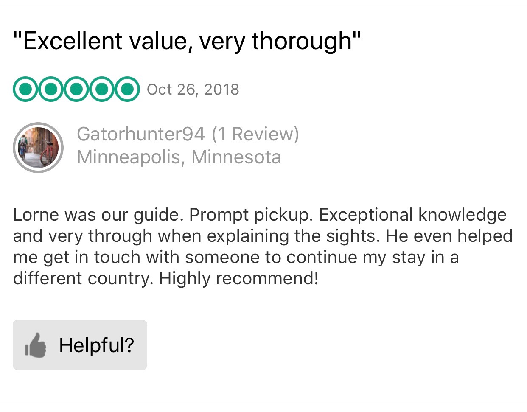Open the "Excellent value, very thorough" review title
The width and height of the screenshot is (527, 412).
coord(187,41)
